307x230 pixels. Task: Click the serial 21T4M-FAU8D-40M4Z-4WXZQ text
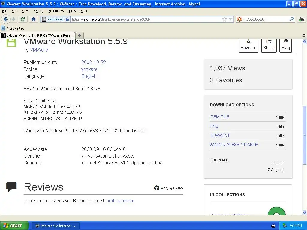click(53, 113)
